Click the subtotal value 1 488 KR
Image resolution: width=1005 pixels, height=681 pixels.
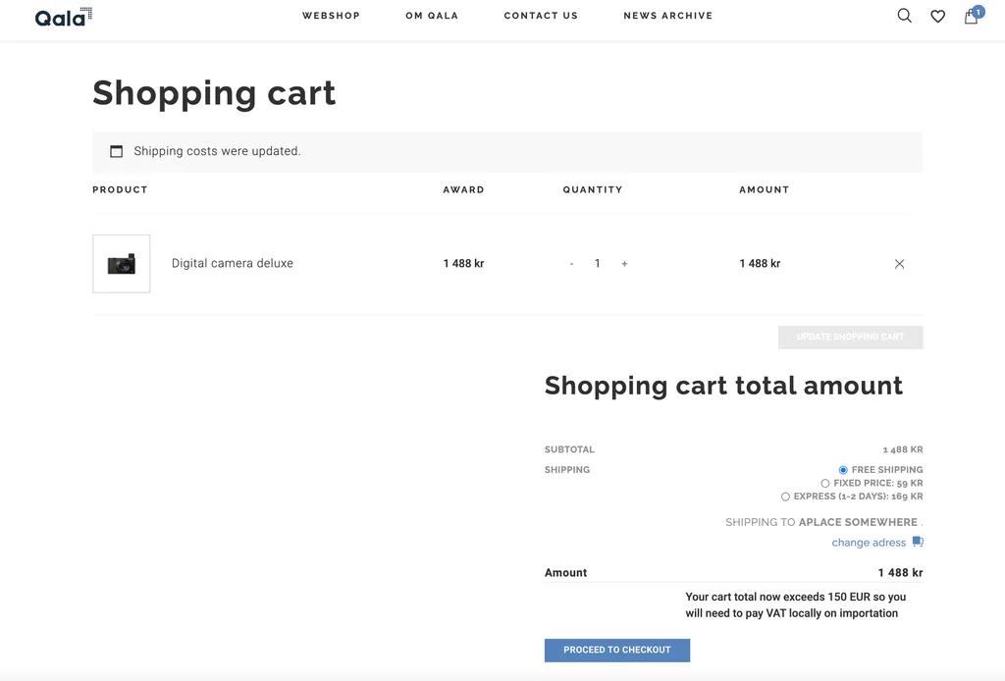click(x=903, y=449)
